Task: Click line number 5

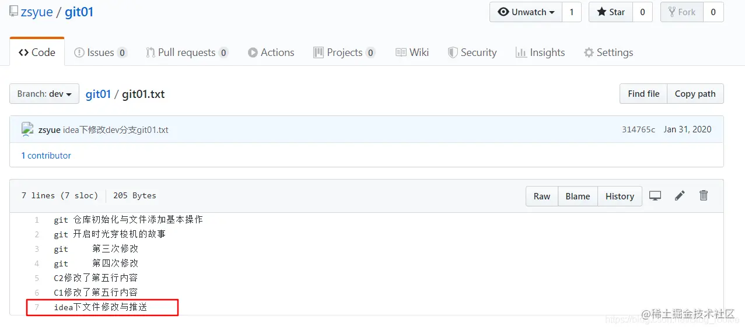Action: click(37, 278)
